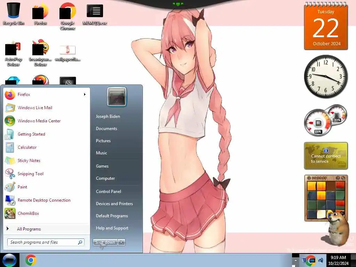Image resolution: width=356 pixels, height=267 pixels.
Task: Click the analog clock gadget
Action: pos(325,76)
